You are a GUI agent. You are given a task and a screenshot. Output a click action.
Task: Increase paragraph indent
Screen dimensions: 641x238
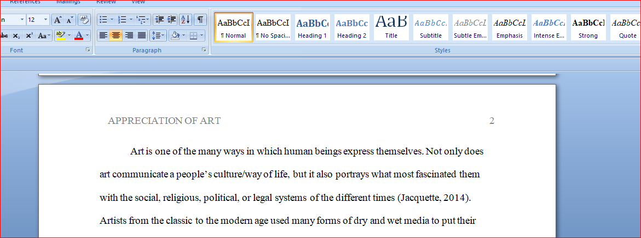[172, 20]
